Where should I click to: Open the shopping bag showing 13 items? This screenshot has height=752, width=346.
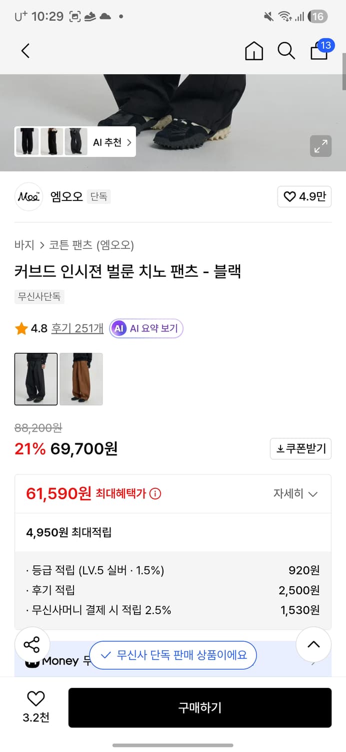click(318, 51)
